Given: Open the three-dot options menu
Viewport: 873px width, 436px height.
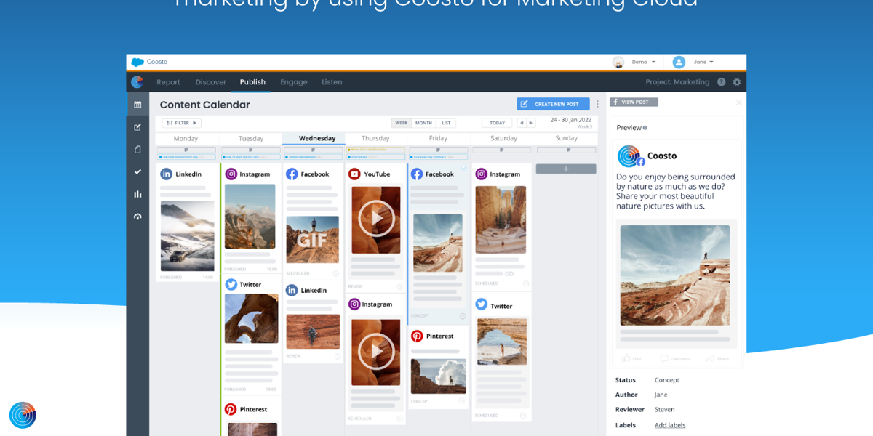Looking at the screenshot, I should point(598,104).
